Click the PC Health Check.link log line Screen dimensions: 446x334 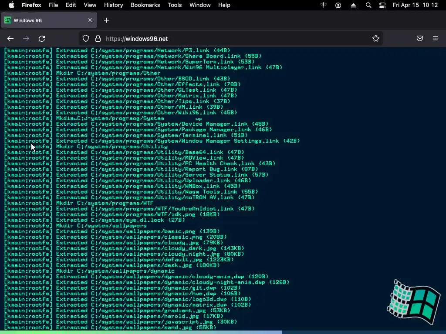[x=140, y=164]
